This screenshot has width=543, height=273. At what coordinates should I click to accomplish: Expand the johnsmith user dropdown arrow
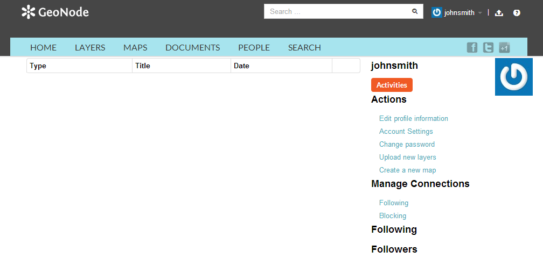(x=480, y=13)
